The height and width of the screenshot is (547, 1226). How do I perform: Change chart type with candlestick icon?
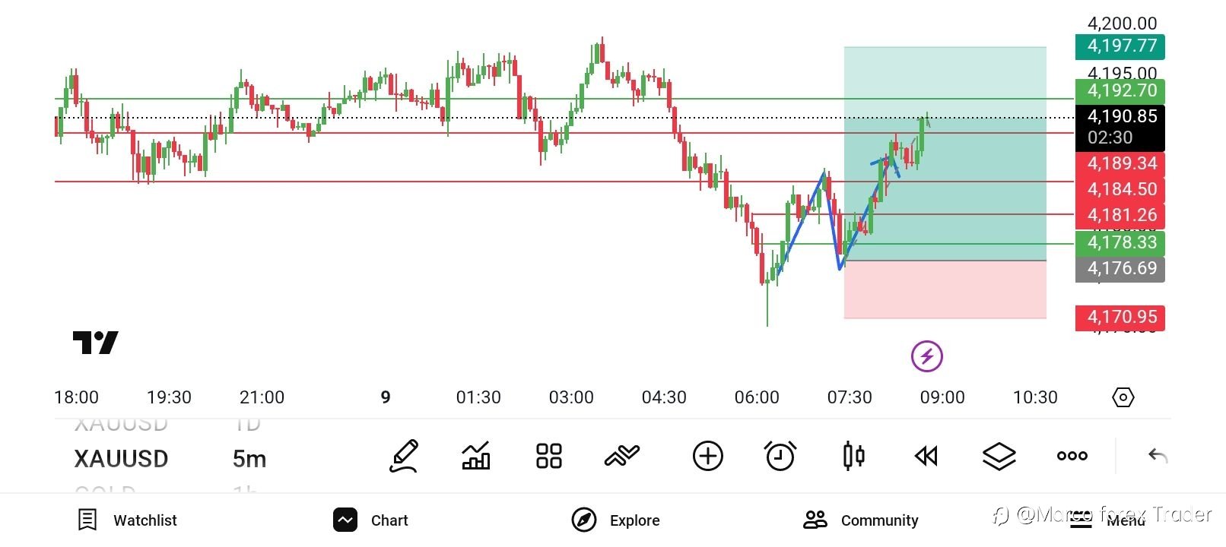(x=853, y=456)
